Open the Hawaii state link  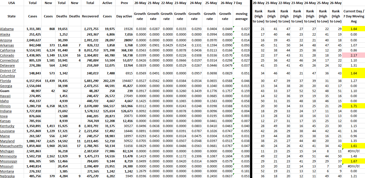coord(6,96)
